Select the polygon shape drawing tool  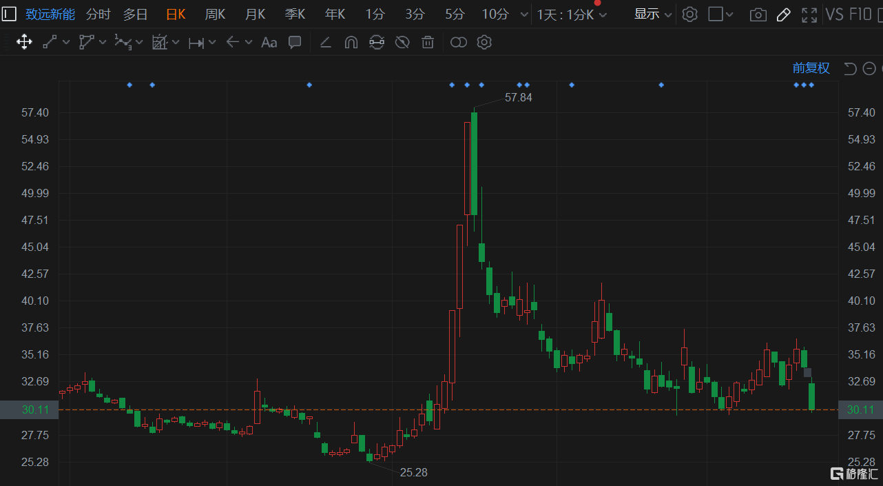click(86, 43)
